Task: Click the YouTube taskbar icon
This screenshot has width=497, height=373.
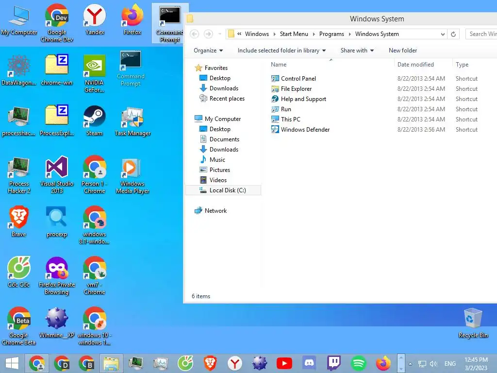Action: pyautogui.click(x=284, y=363)
